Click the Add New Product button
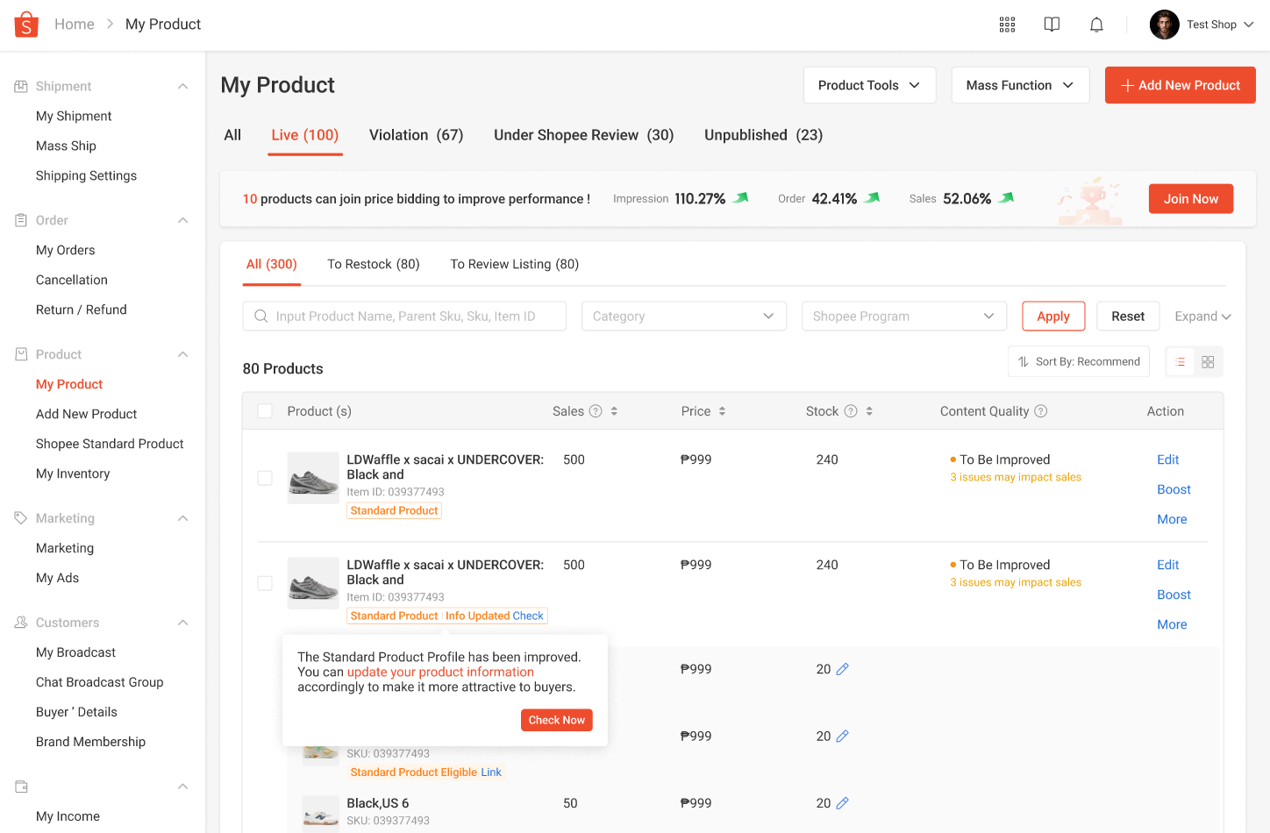Viewport: 1270px width, 833px height. point(1181,85)
